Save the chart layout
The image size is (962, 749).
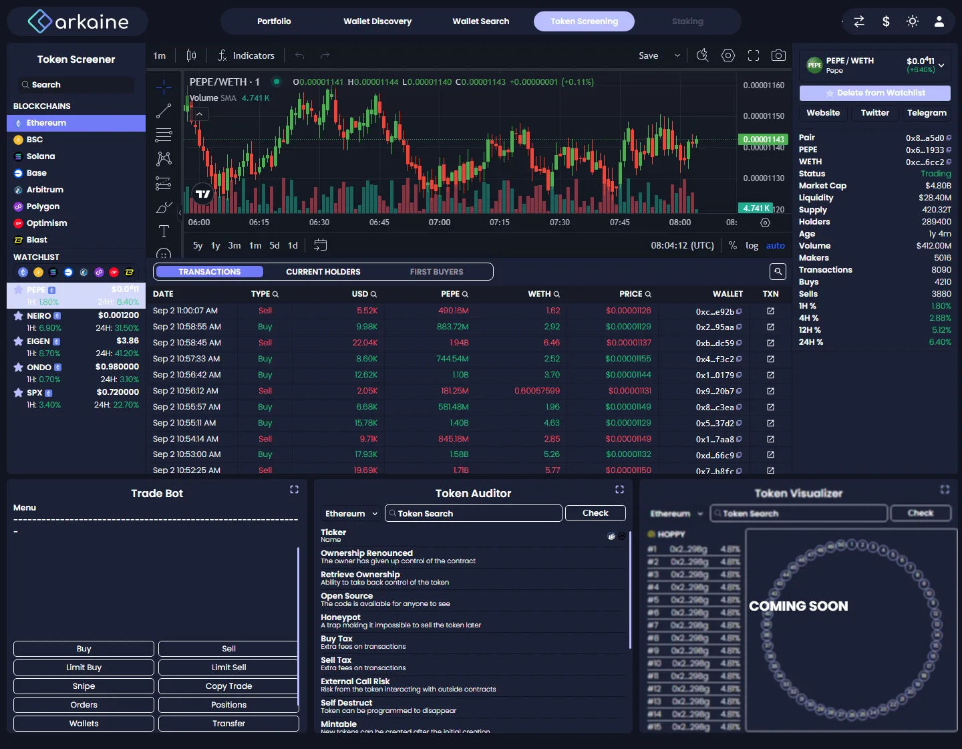[x=649, y=55]
